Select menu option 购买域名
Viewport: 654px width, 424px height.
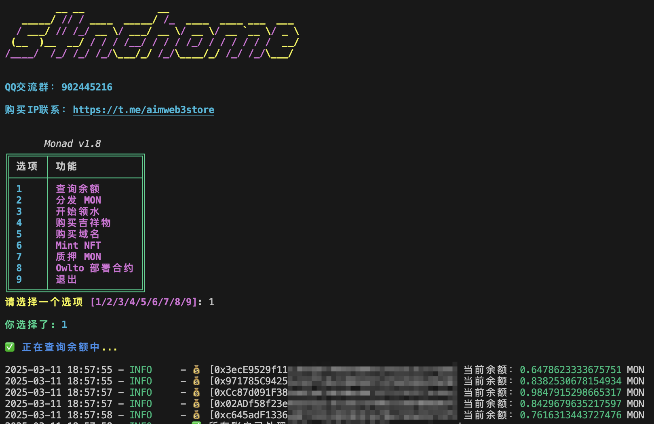click(78, 234)
